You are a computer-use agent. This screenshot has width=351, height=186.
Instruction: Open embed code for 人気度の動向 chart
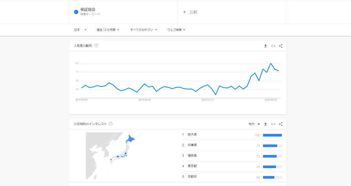pos(273,46)
